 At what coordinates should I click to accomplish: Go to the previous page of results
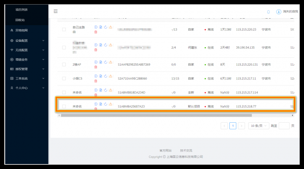pos(224,126)
